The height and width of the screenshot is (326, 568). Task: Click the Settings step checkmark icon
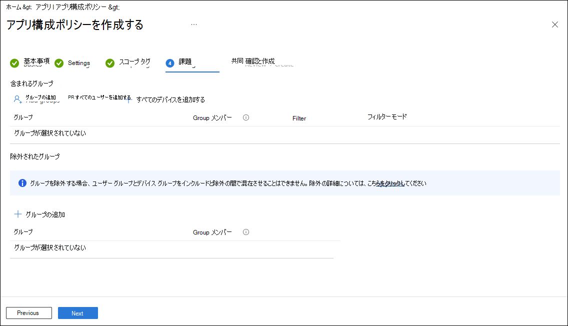coord(59,63)
